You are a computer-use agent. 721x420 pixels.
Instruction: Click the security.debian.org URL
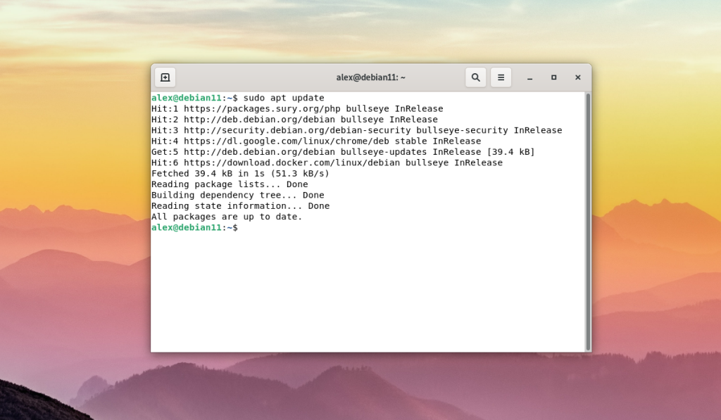click(x=297, y=131)
